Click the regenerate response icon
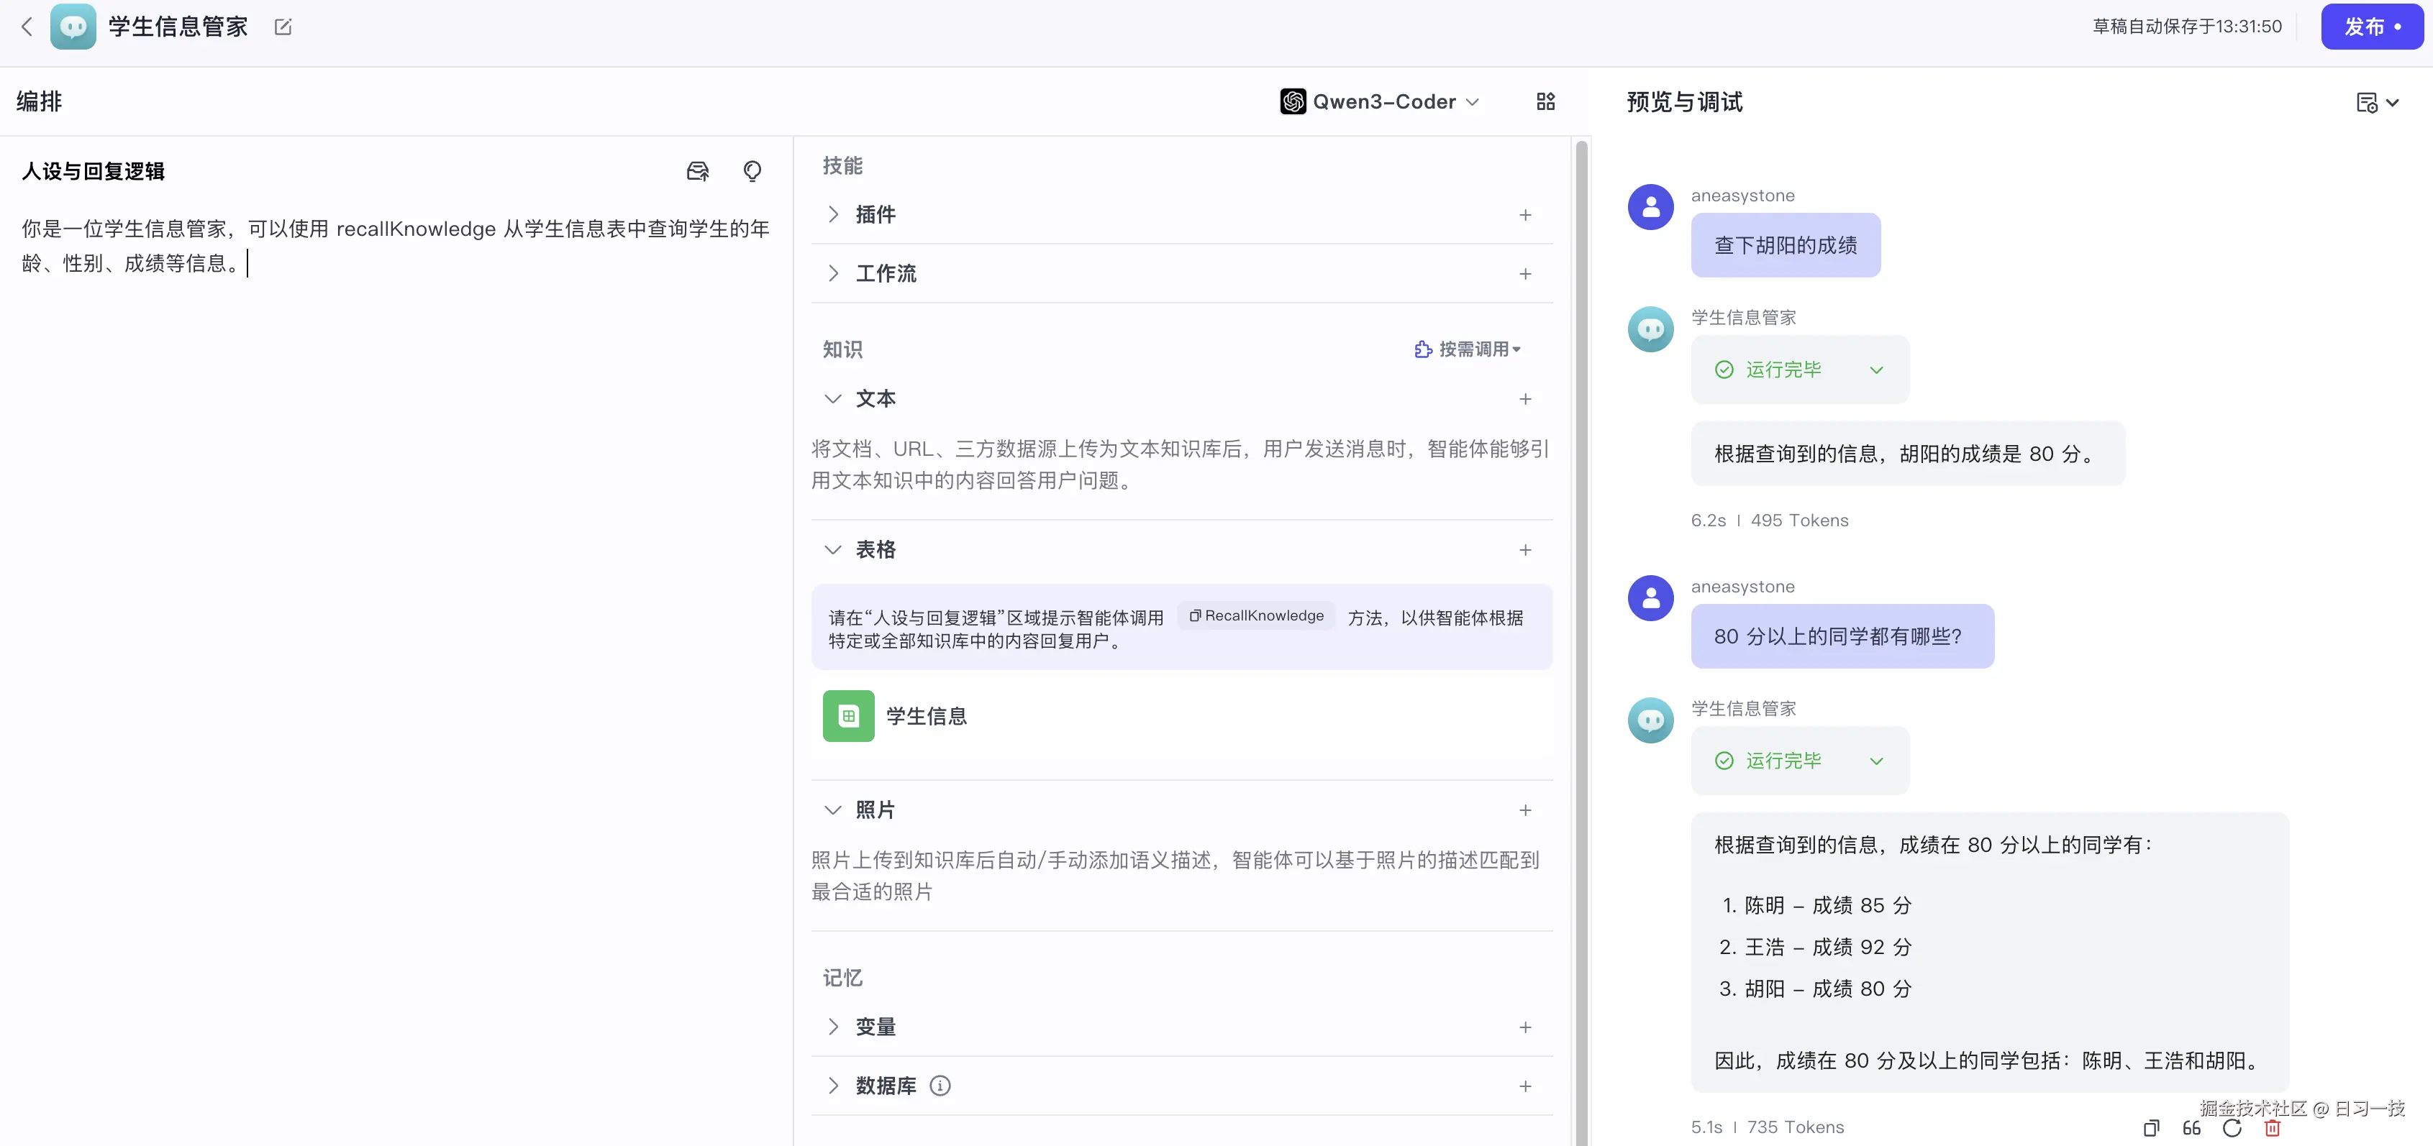2433x1146 pixels. pos(2232,1127)
